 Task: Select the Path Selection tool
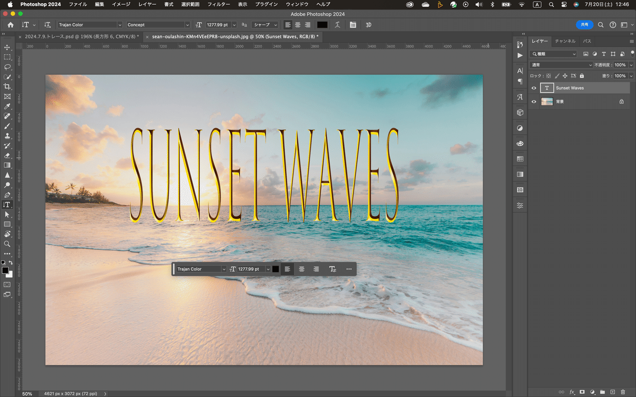(7, 215)
